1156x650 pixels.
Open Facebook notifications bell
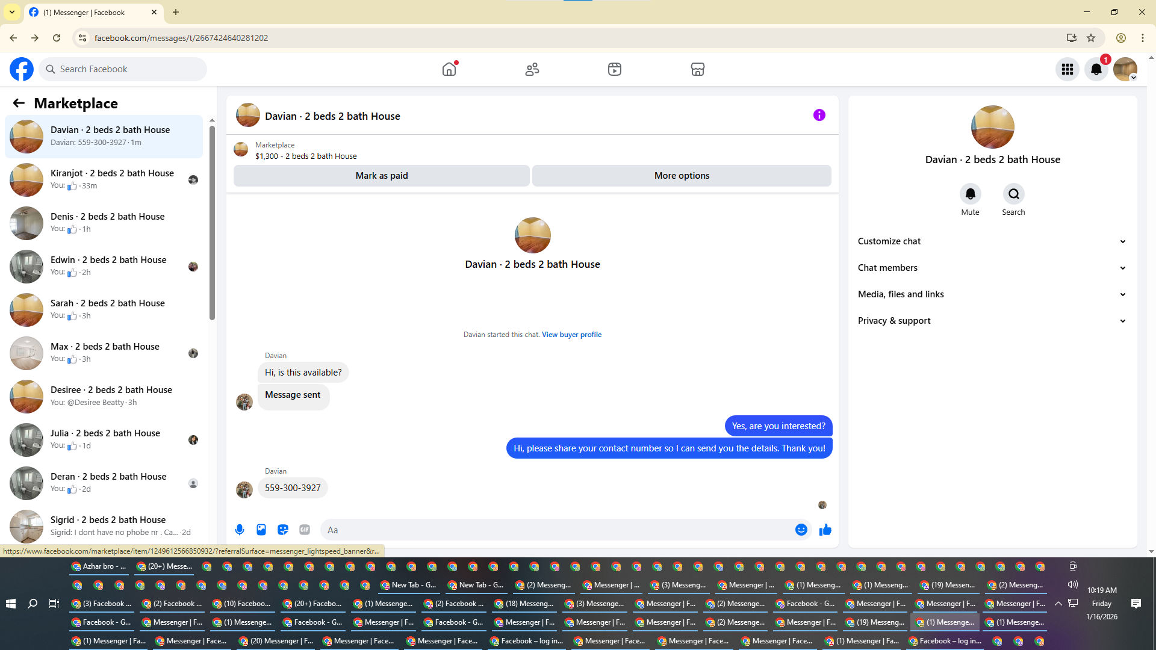(x=1096, y=69)
